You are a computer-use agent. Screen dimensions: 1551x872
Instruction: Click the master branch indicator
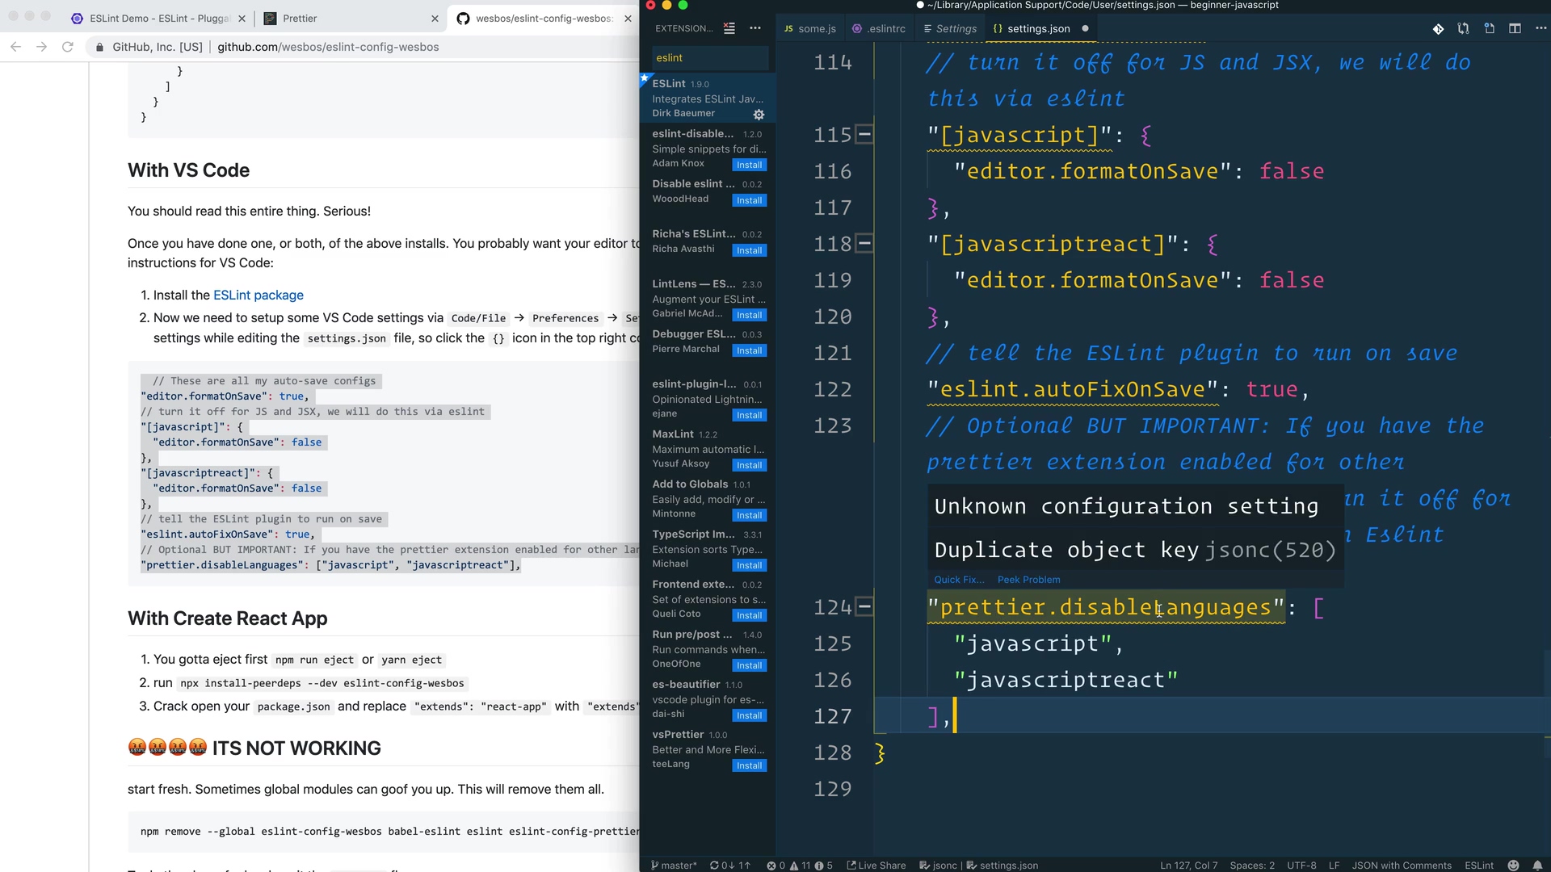[674, 866]
